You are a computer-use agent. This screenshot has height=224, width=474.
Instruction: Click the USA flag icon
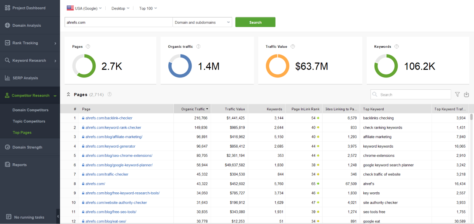(70, 8)
